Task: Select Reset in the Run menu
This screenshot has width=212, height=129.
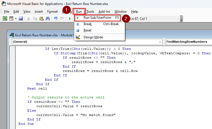Action: tap(99, 30)
